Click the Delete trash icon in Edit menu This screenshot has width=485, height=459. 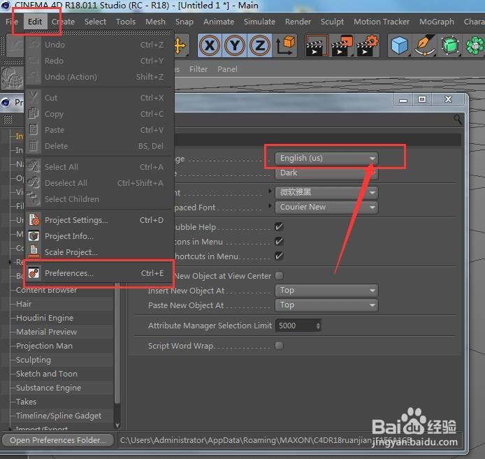[34, 146]
